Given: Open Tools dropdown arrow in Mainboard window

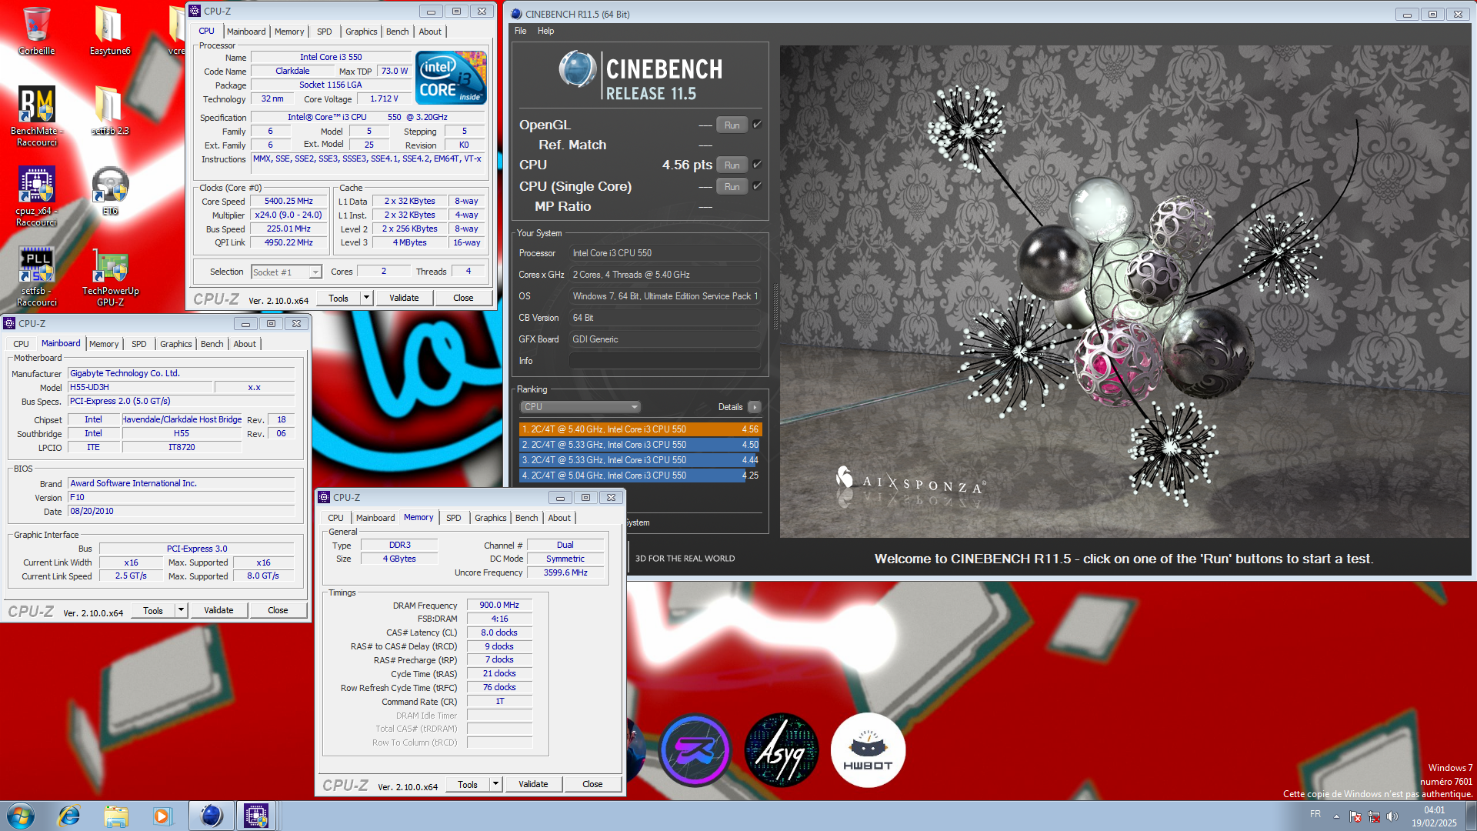Looking at the screenshot, I should pos(181,610).
